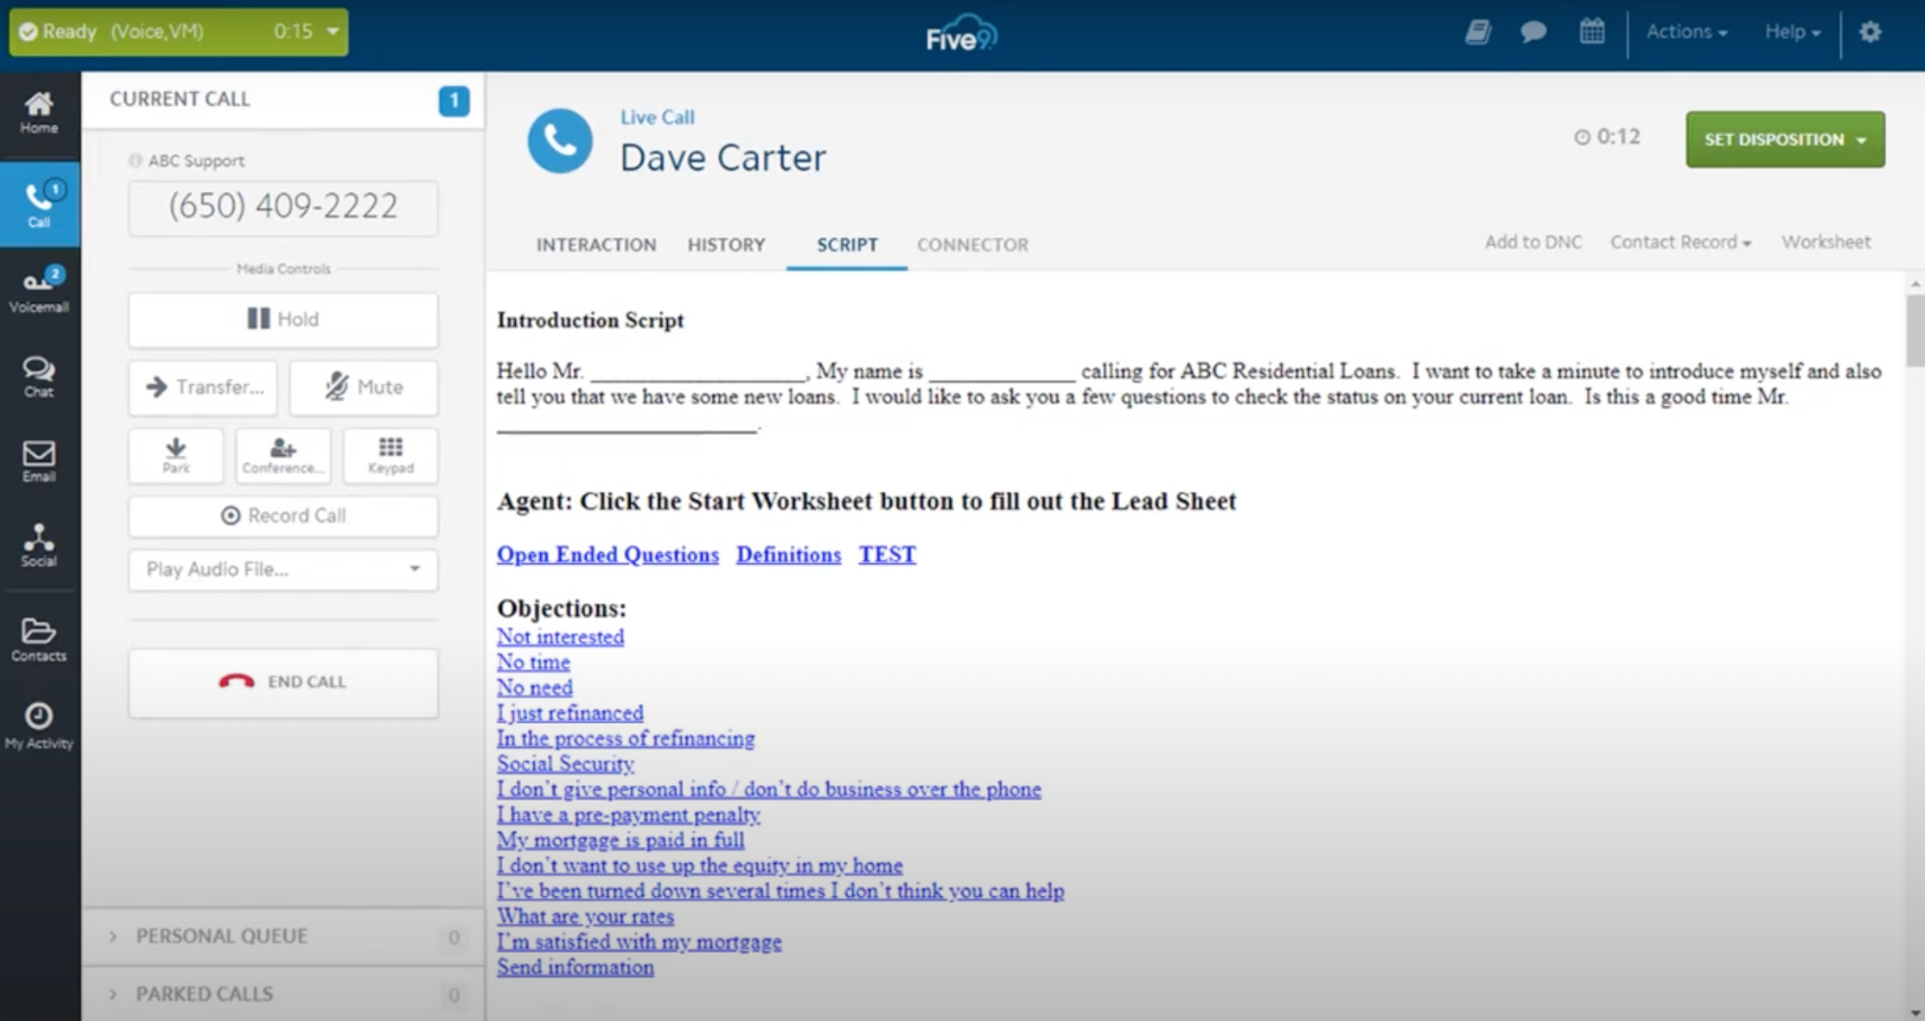Click the phone number field (650) 409-2222
The width and height of the screenshot is (1925, 1021).
pyautogui.click(x=283, y=208)
